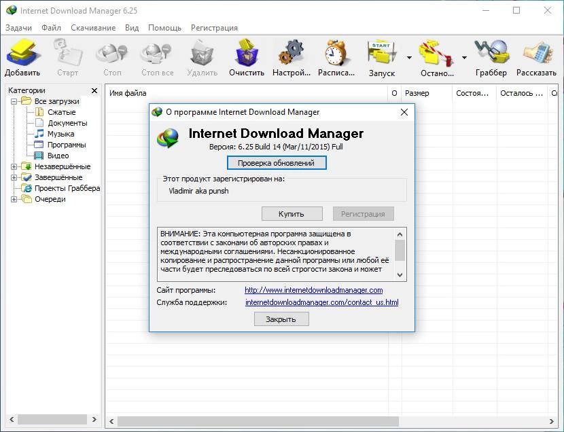
Task: Click the Закрыть button in About dialog
Action: [281, 319]
